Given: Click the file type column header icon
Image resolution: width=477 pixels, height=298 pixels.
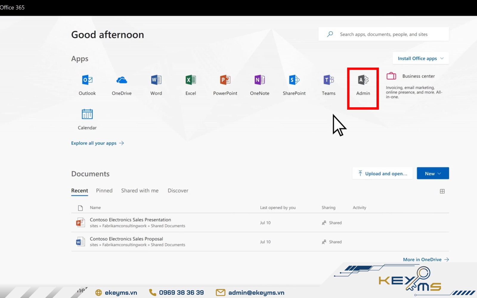Looking at the screenshot, I should coord(80,208).
